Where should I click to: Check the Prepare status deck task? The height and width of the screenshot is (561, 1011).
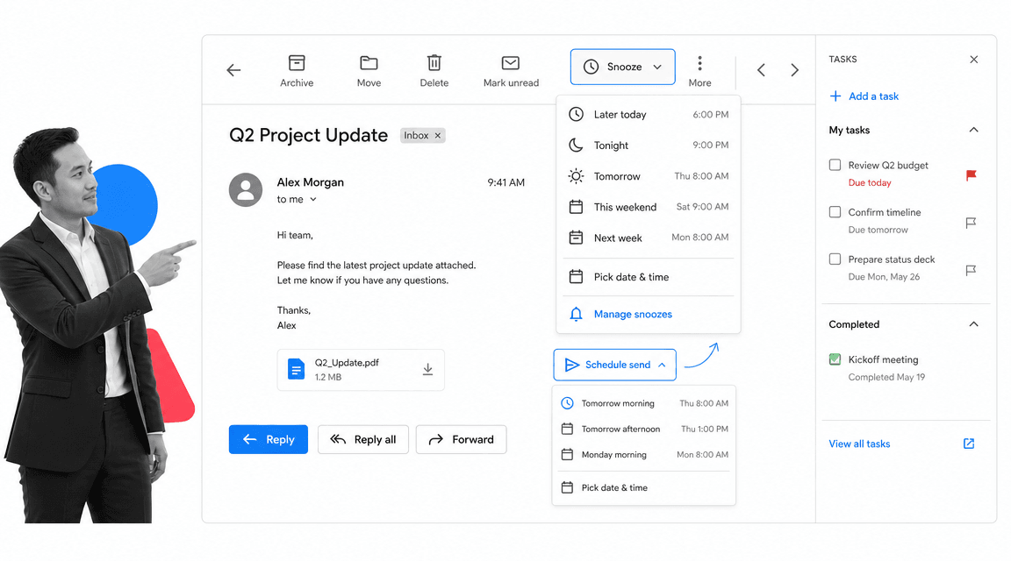coord(835,259)
